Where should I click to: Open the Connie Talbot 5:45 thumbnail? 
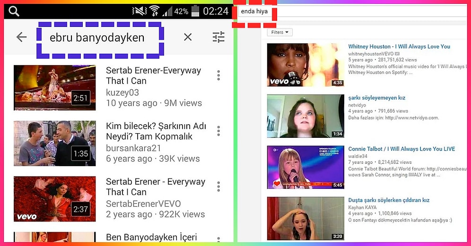(x=305, y=168)
